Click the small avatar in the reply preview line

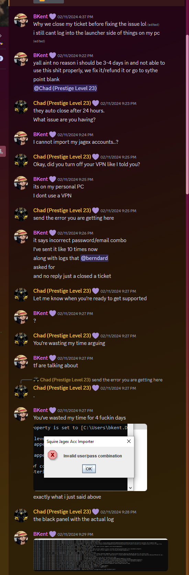coord(36,380)
